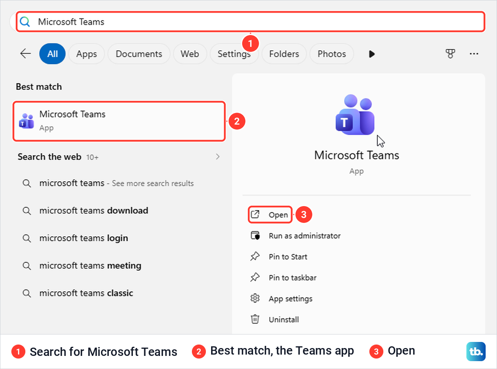Switch to the Documents filter tab
The height and width of the screenshot is (369, 497).
click(x=139, y=54)
